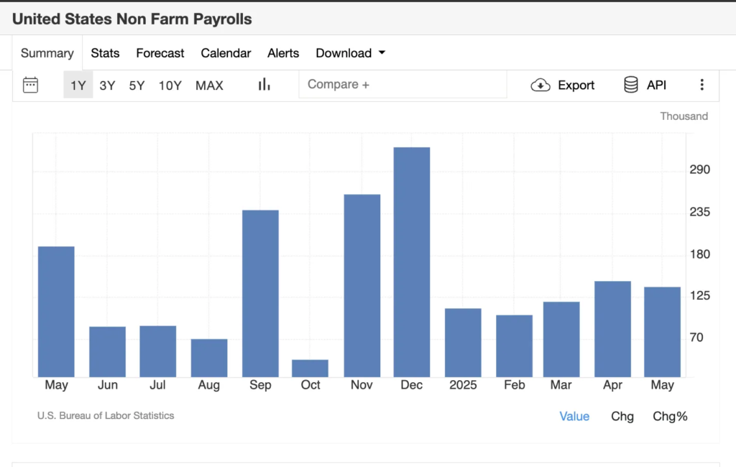This screenshot has height=467, width=736.
Task: Click the 125 axis value
Action: [x=699, y=295]
